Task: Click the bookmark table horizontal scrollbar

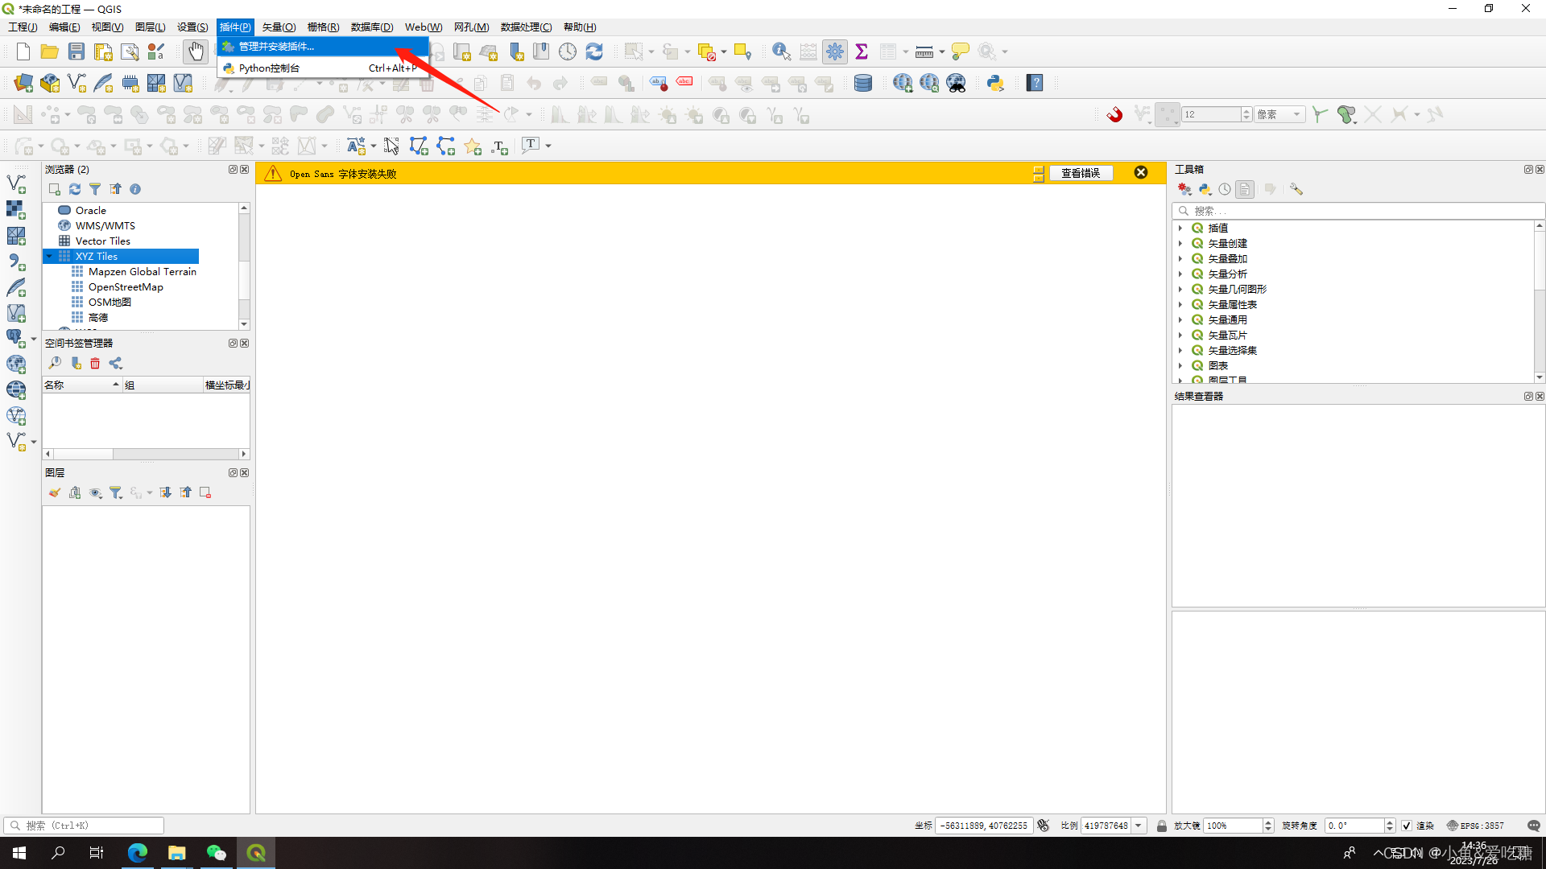Action: tap(146, 454)
